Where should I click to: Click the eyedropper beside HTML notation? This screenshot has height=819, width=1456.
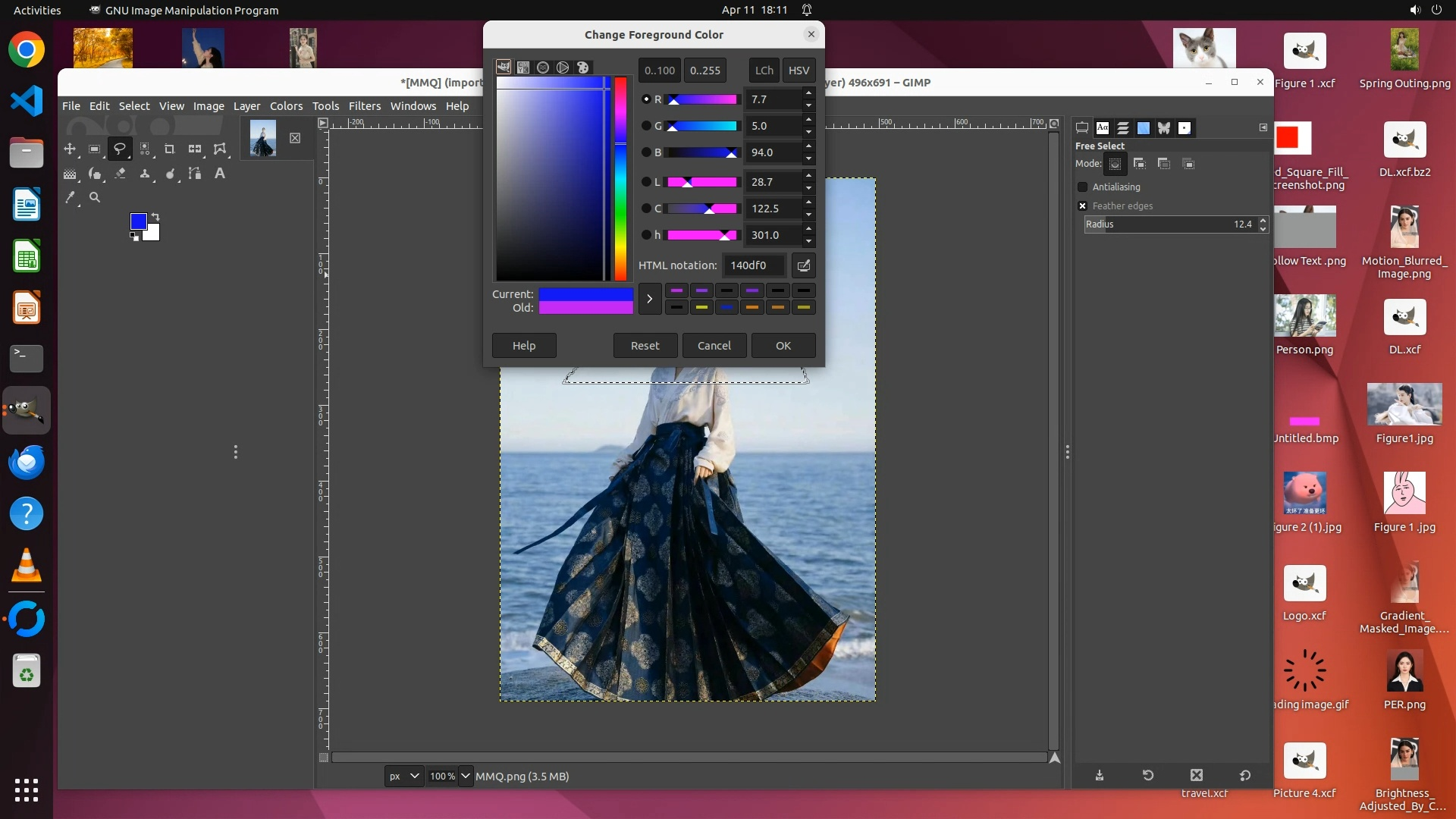pyautogui.click(x=803, y=265)
